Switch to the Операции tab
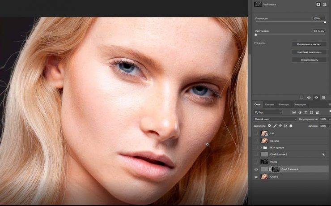 pyautogui.click(x=300, y=105)
